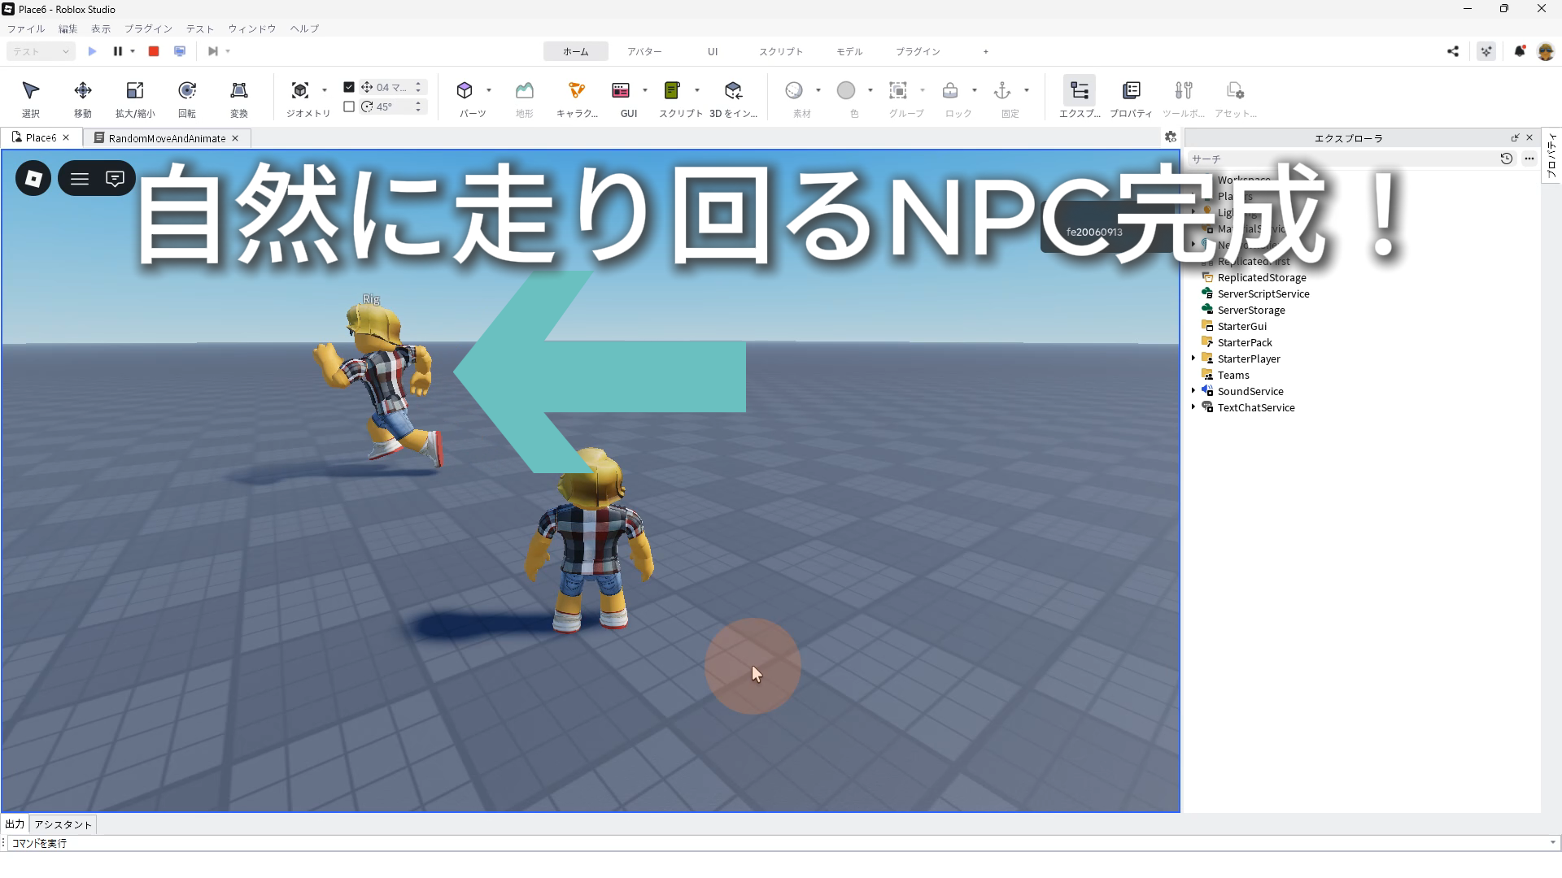The image size is (1562, 878).
Task: Click the Script (スクリプト) toolbar icon
Action: 672,90
